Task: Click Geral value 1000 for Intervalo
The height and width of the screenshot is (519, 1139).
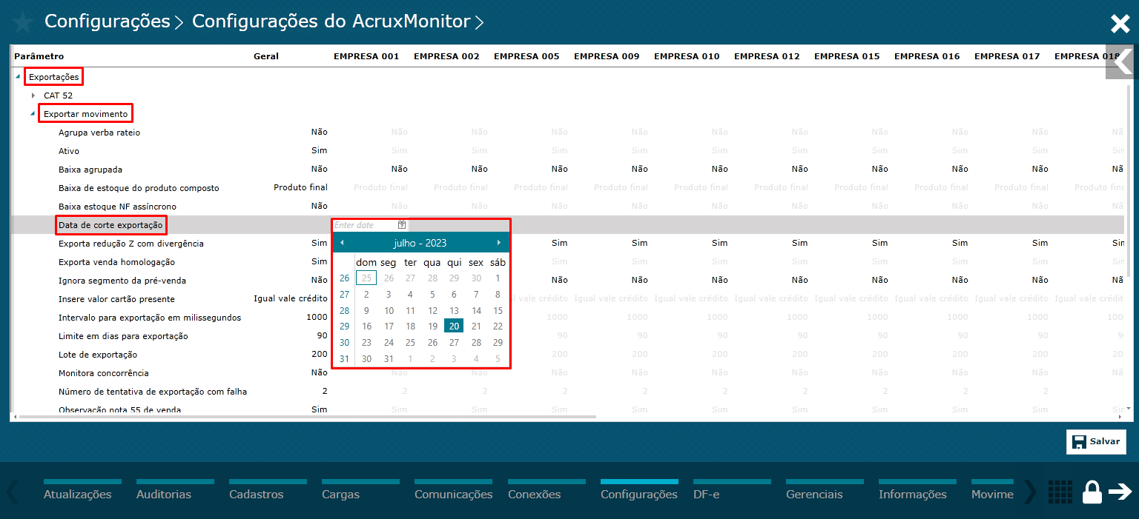Action: pyautogui.click(x=317, y=317)
